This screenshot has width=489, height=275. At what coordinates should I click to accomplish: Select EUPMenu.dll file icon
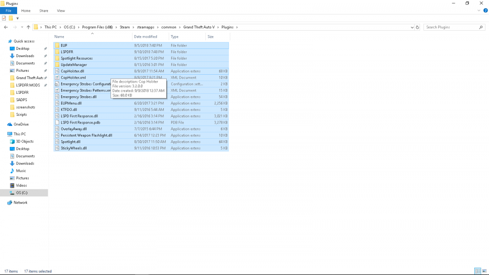point(57,103)
